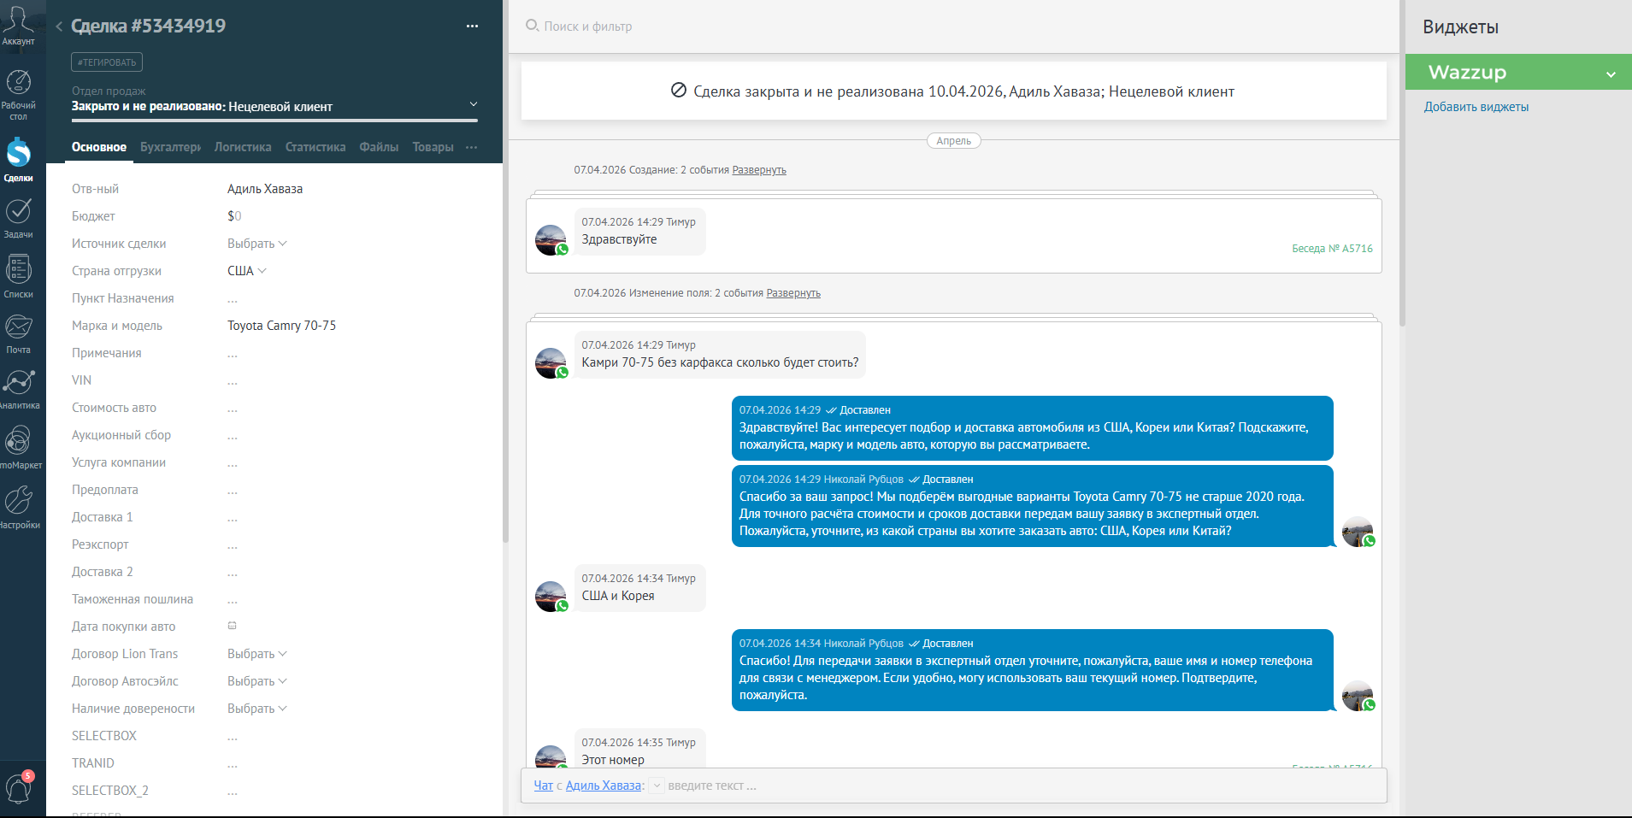
Task: Open Аналитика analytics section
Action: [x=18, y=389]
